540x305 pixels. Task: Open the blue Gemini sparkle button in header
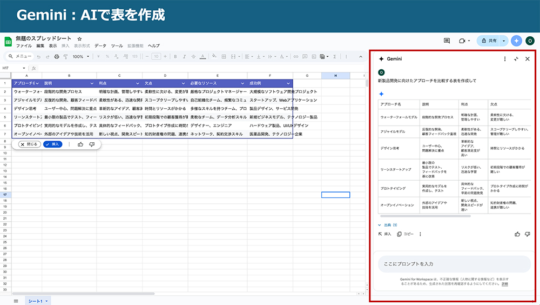point(516,41)
